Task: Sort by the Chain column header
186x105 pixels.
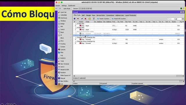Action: tap(90, 22)
